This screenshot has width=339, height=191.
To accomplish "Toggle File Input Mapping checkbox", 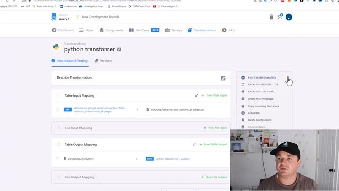I will coord(59,128).
